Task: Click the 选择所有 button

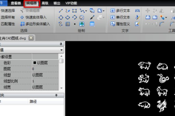Action: click(x=8, y=17)
